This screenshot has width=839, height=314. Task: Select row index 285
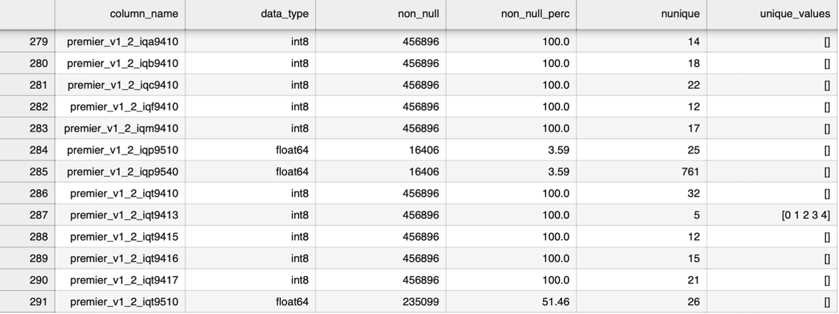click(39, 171)
